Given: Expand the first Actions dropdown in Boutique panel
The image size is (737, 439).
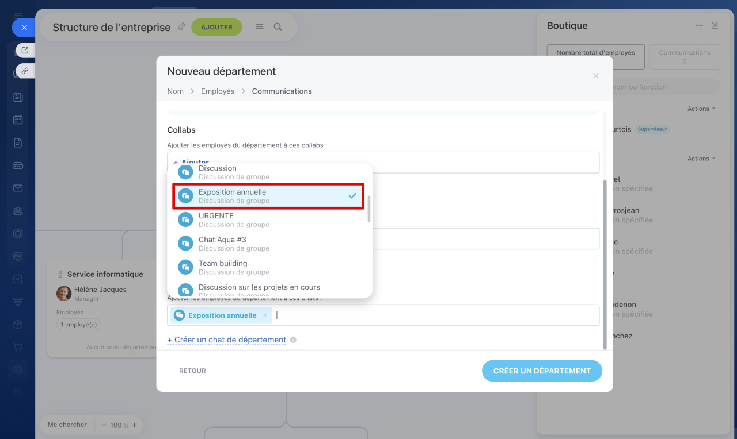Looking at the screenshot, I should 701,109.
